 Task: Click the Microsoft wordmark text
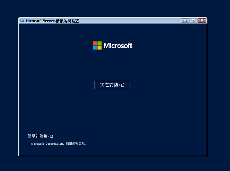click(x=118, y=46)
